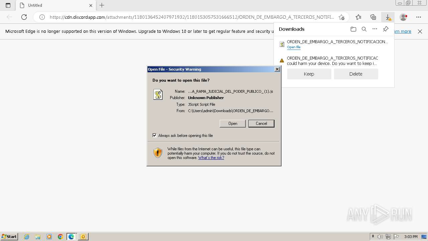Search downloads with magnifier icon
The width and height of the screenshot is (428, 241).
(x=364, y=29)
